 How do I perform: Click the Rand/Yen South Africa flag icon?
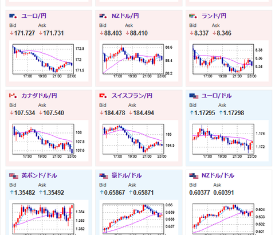(193, 16)
